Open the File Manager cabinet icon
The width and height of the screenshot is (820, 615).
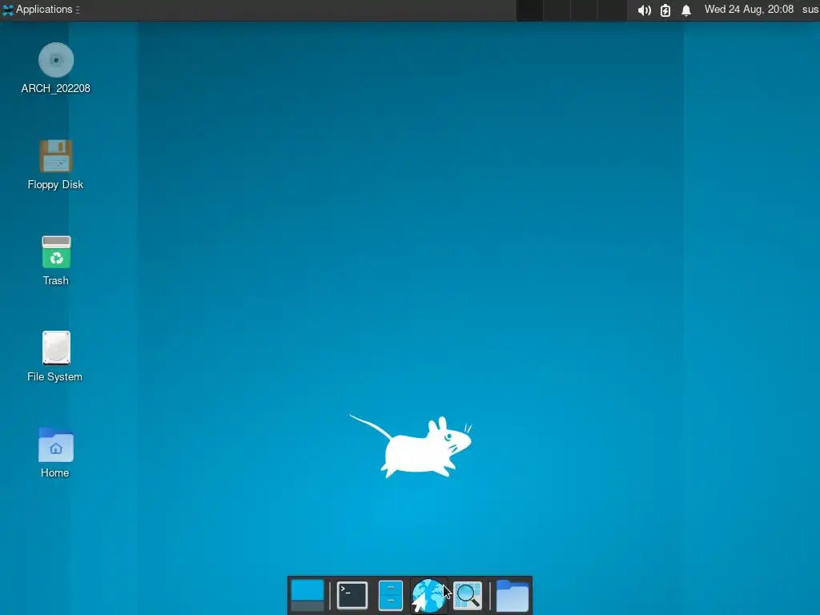390,595
